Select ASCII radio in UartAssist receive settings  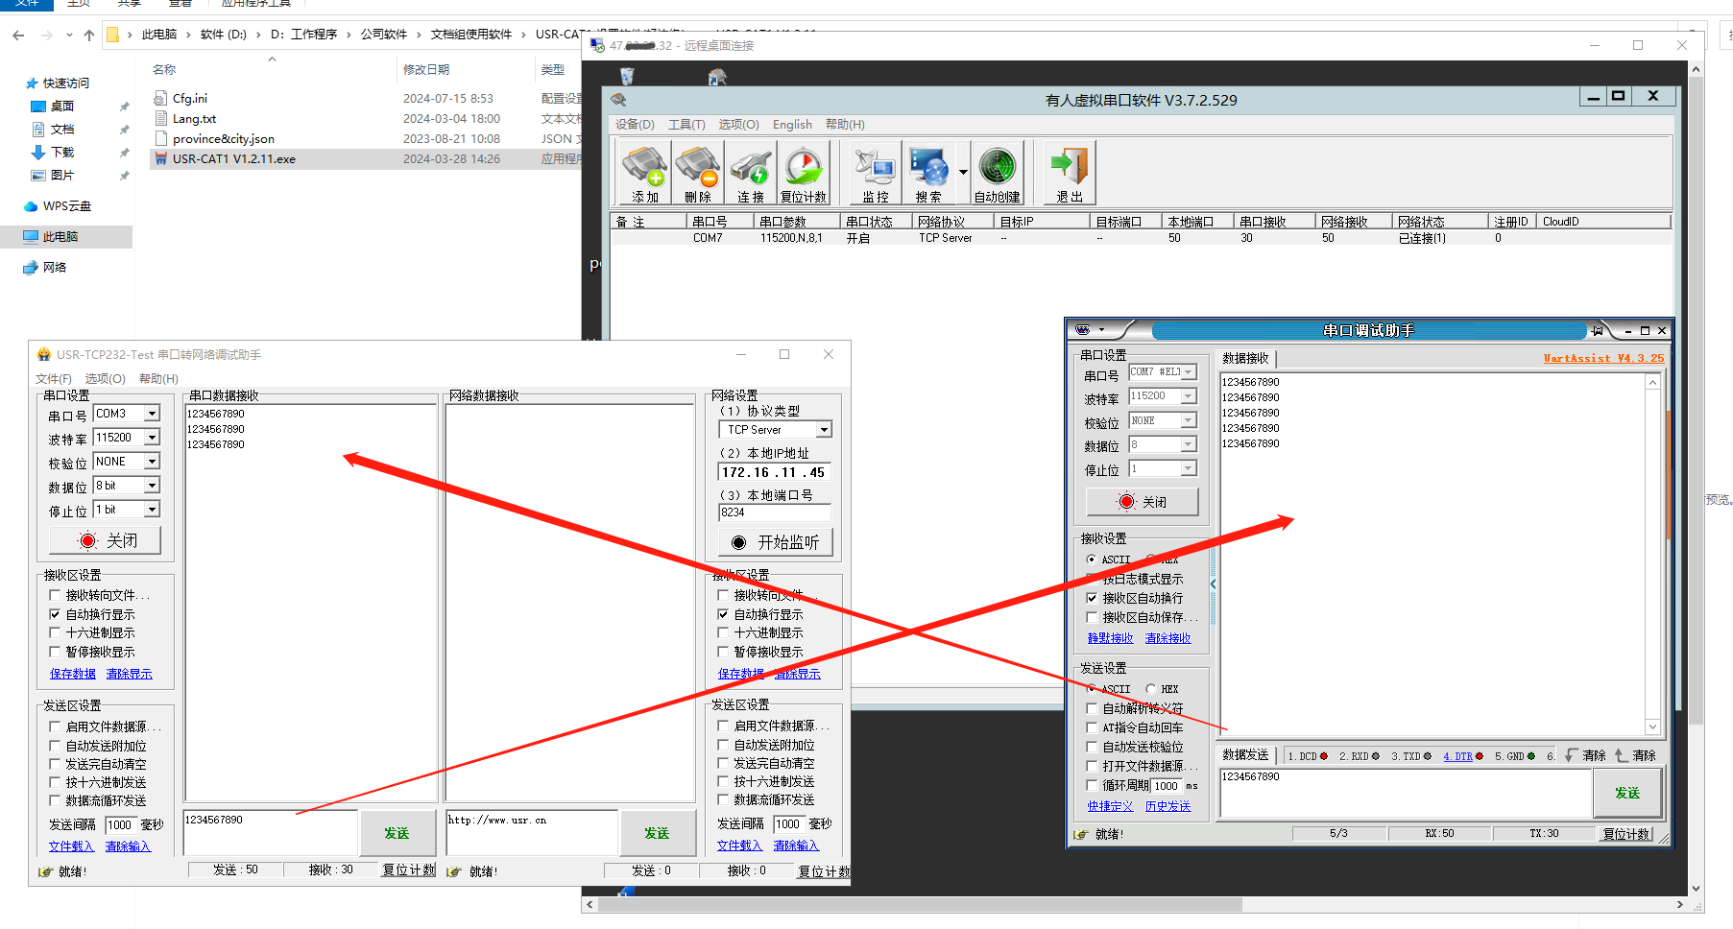(x=1092, y=560)
